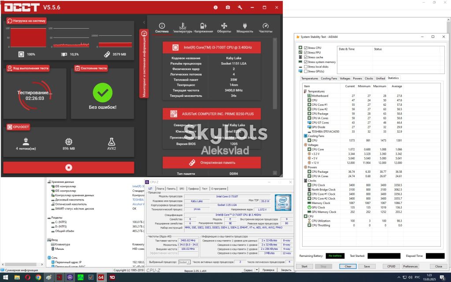The width and height of the screenshot is (451, 282).
Task: Open the Windows notification center icon
Action: pos(442,278)
